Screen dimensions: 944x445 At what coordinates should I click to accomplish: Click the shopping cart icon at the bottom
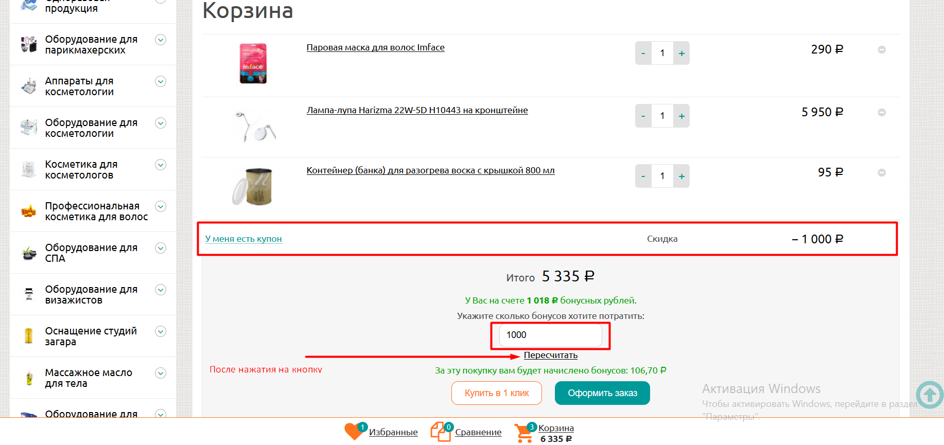[525, 433]
